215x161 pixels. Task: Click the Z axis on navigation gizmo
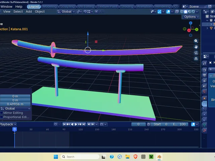coord(190,23)
